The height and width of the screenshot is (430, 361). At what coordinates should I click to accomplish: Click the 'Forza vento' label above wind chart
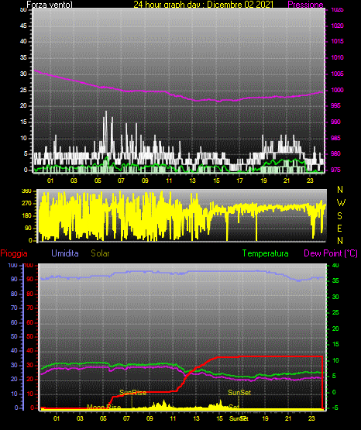[50, 5]
